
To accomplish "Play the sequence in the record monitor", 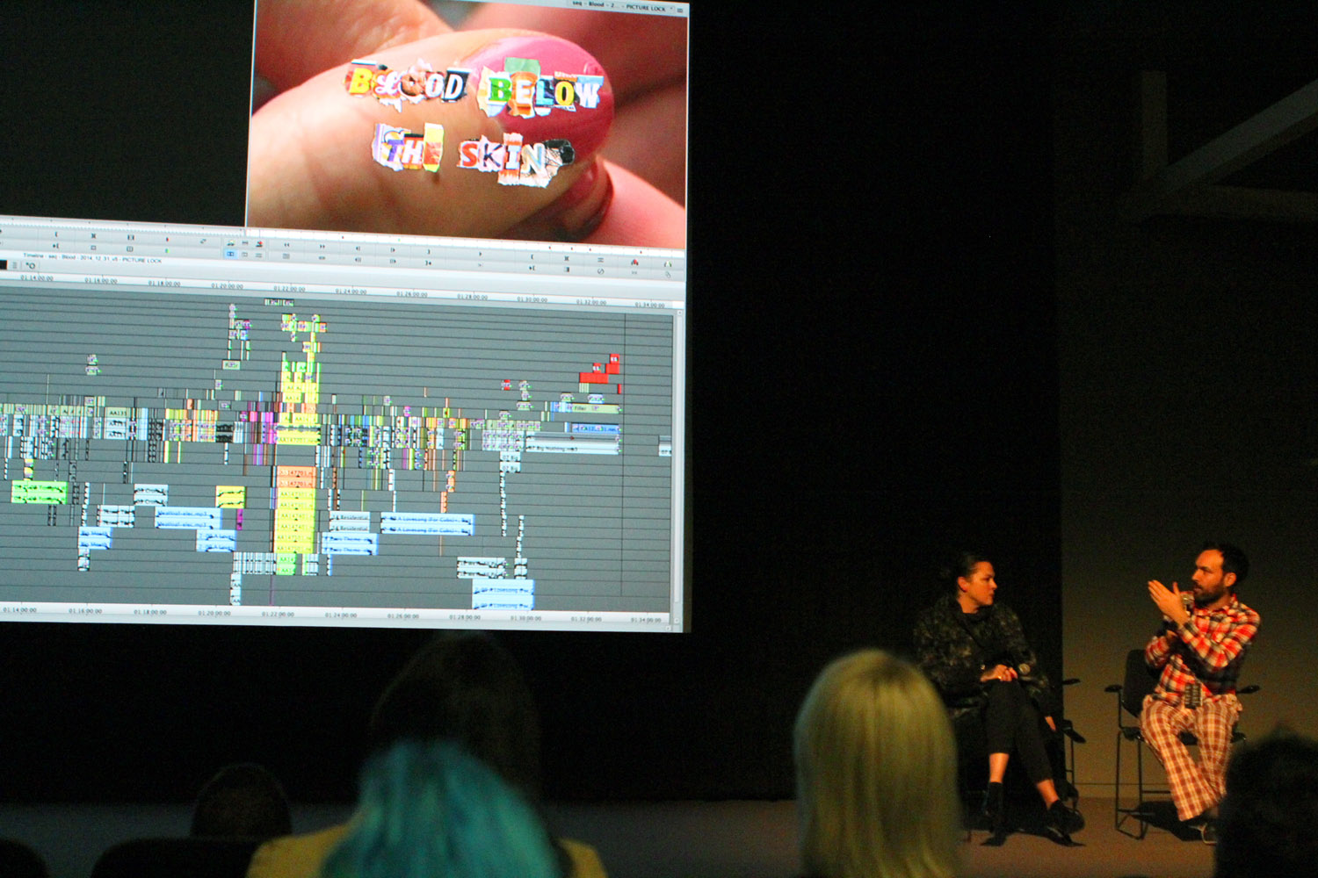I will (x=480, y=253).
